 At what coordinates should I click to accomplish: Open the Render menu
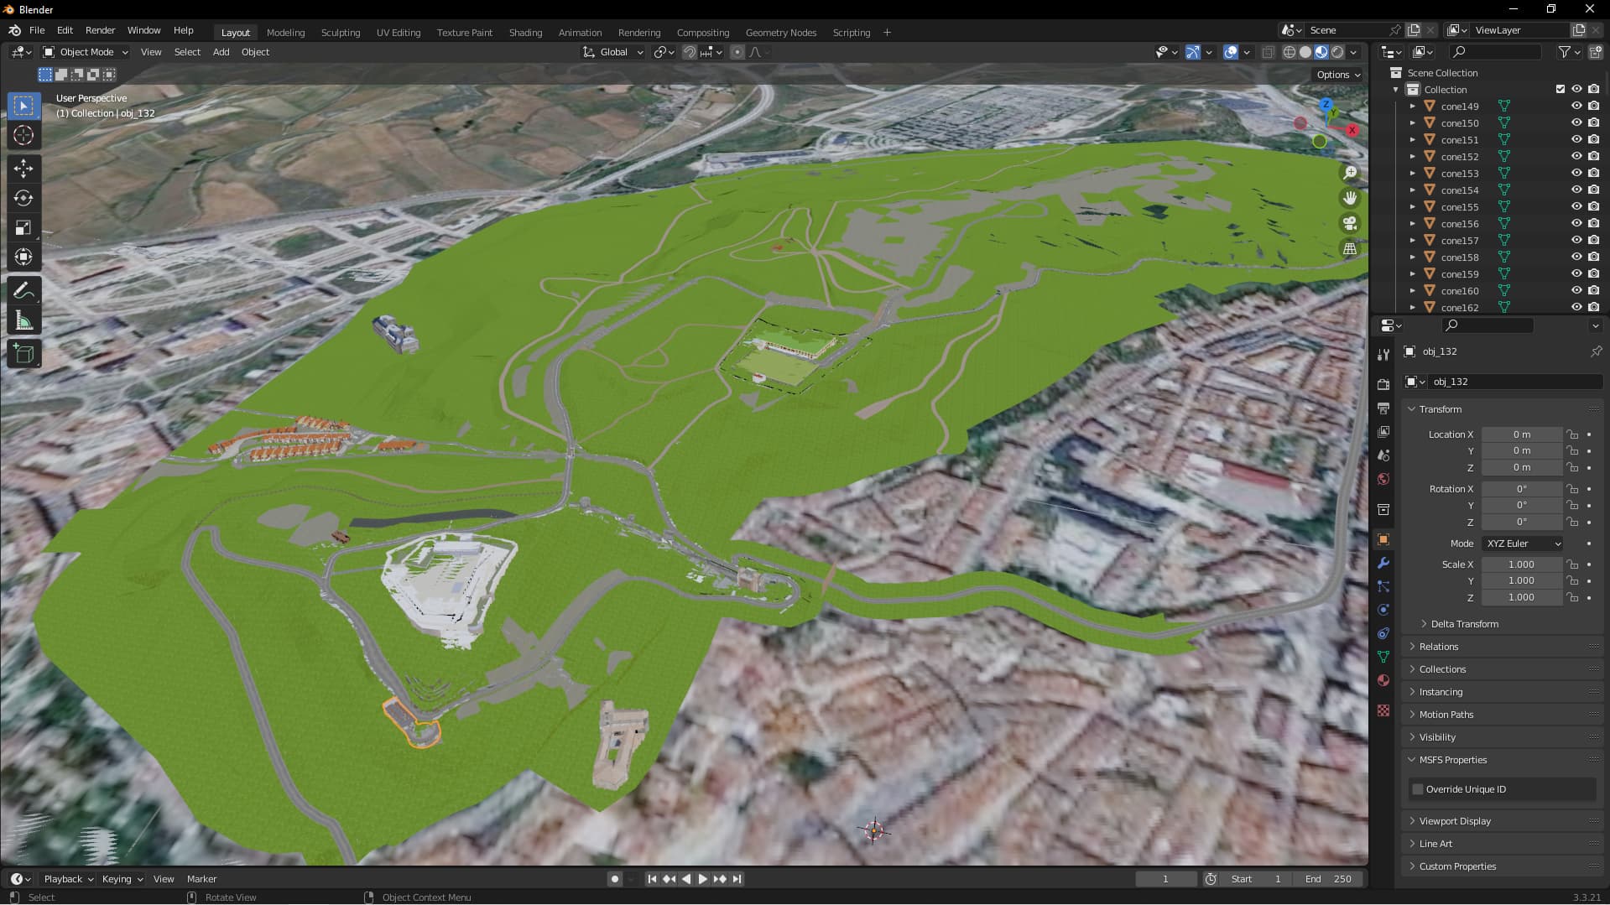tap(100, 30)
